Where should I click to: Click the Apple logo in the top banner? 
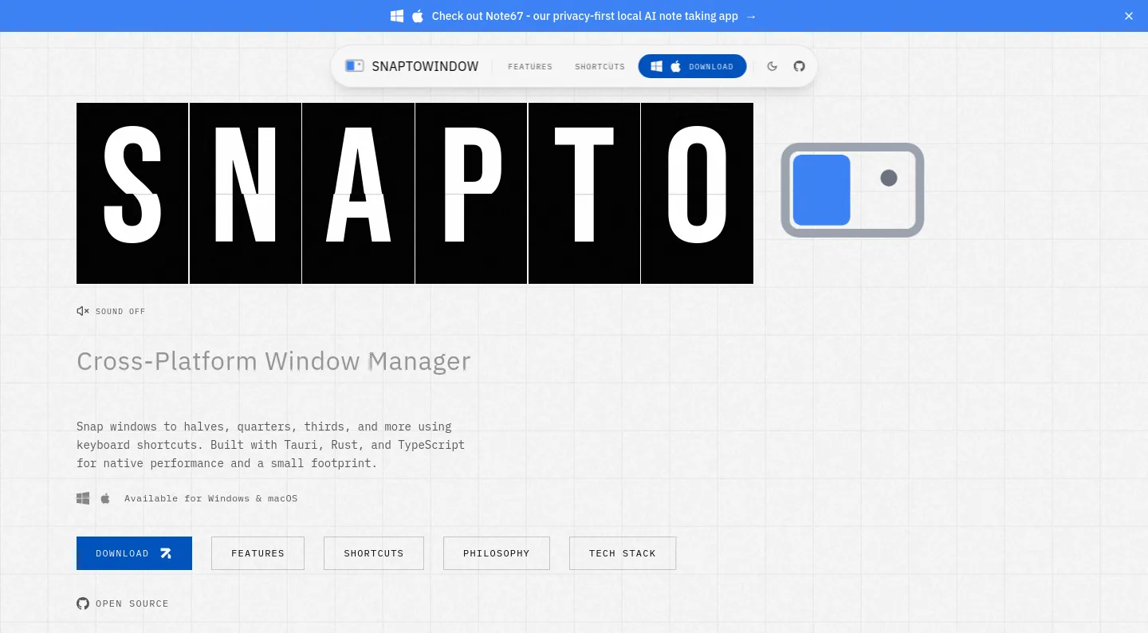(418, 16)
